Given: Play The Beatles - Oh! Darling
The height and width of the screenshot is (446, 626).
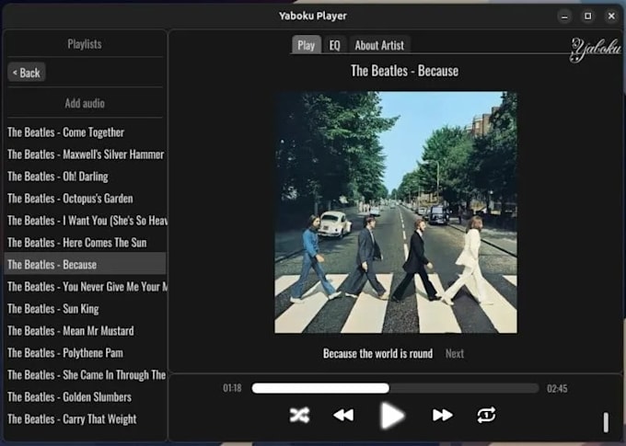Looking at the screenshot, I should coord(86,177).
